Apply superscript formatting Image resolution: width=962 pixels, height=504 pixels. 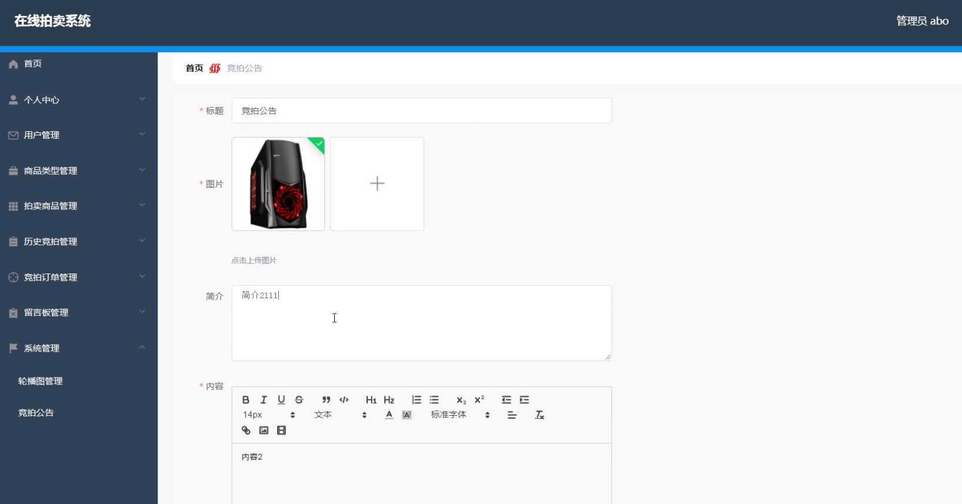point(480,399)
